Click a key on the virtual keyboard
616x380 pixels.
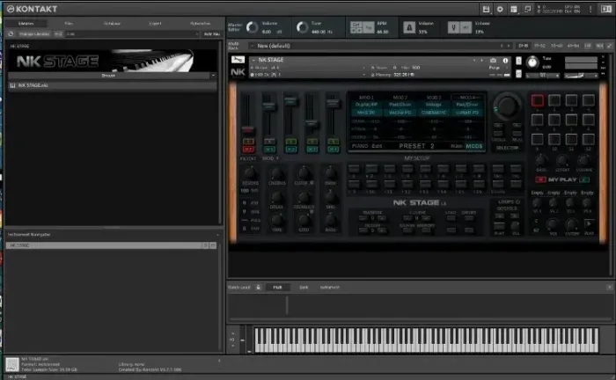pyautogui.click(x=426, y=340)
